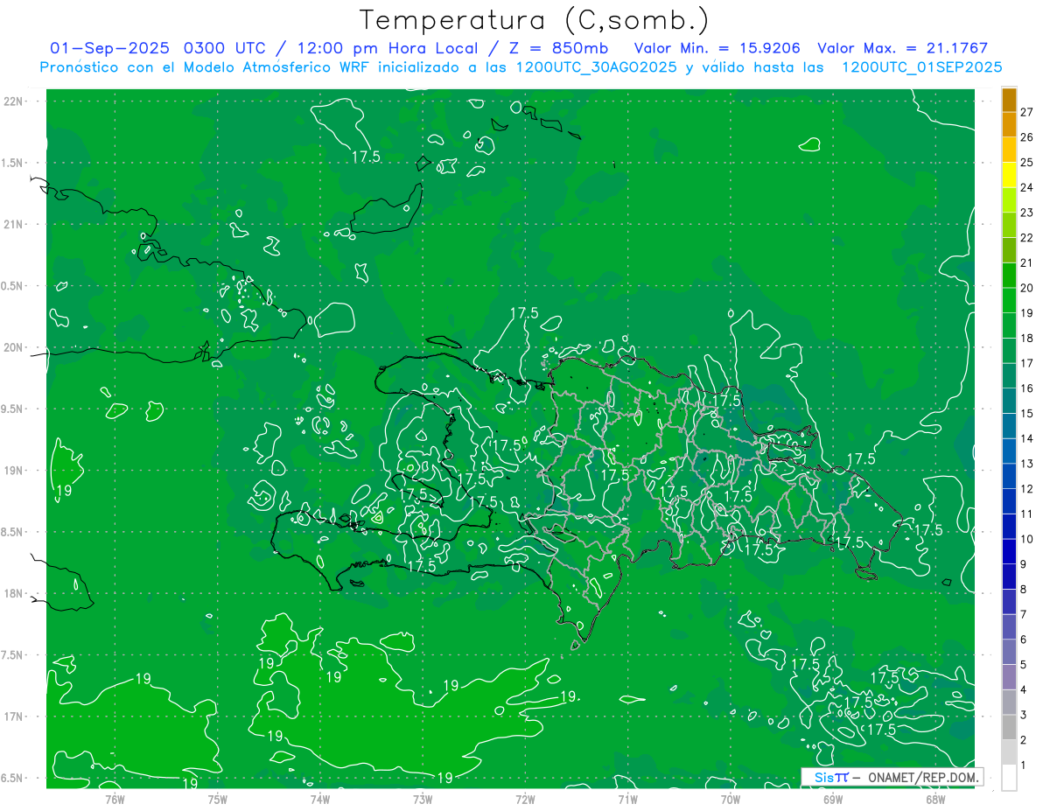Click the '17N' latitude label

(12, 717)
